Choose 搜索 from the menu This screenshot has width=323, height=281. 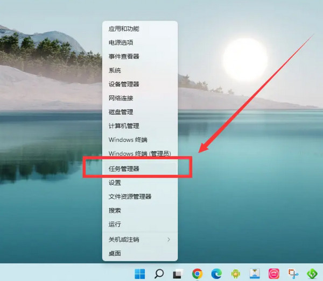140,210
